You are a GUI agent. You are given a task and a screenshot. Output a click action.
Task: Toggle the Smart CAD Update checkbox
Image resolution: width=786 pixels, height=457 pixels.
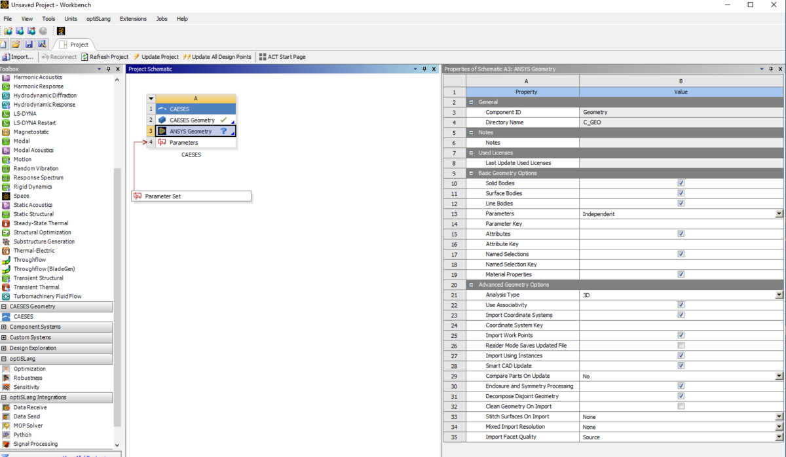681,366
